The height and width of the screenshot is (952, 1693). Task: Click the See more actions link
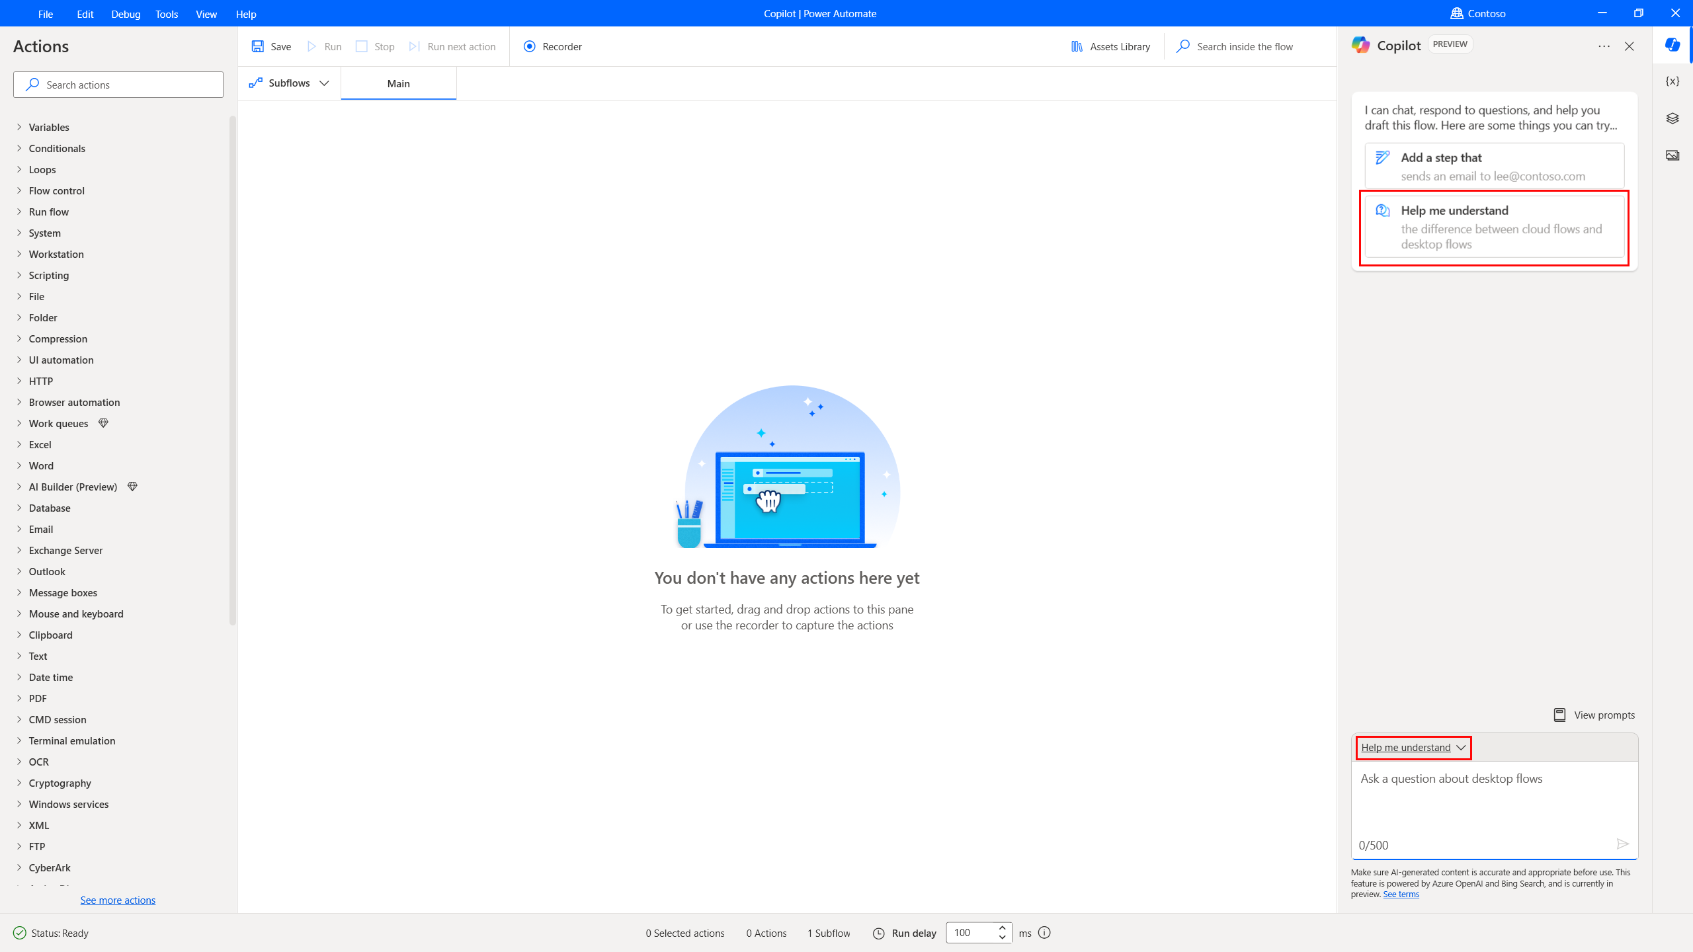pos(118,900)
